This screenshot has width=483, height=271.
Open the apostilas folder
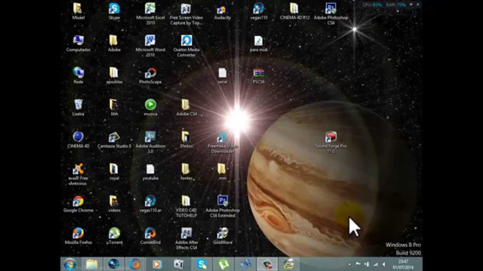coord(114,75)
